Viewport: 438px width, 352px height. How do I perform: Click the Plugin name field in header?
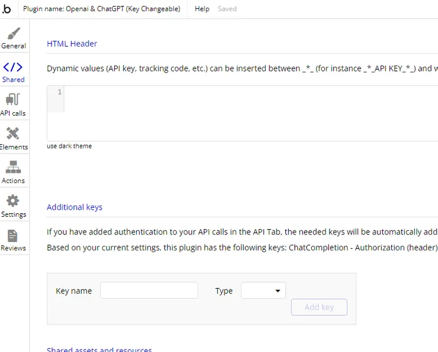click(x=102, y=9)
